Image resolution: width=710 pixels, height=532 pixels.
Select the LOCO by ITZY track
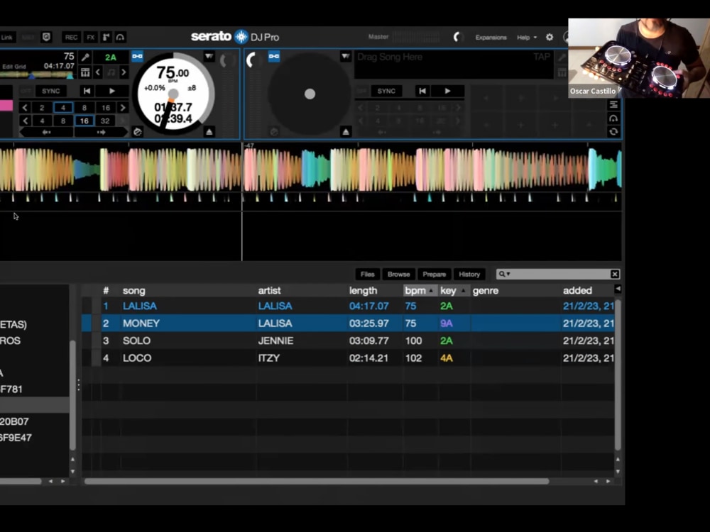pyautogui.click(x=348, y=358)
